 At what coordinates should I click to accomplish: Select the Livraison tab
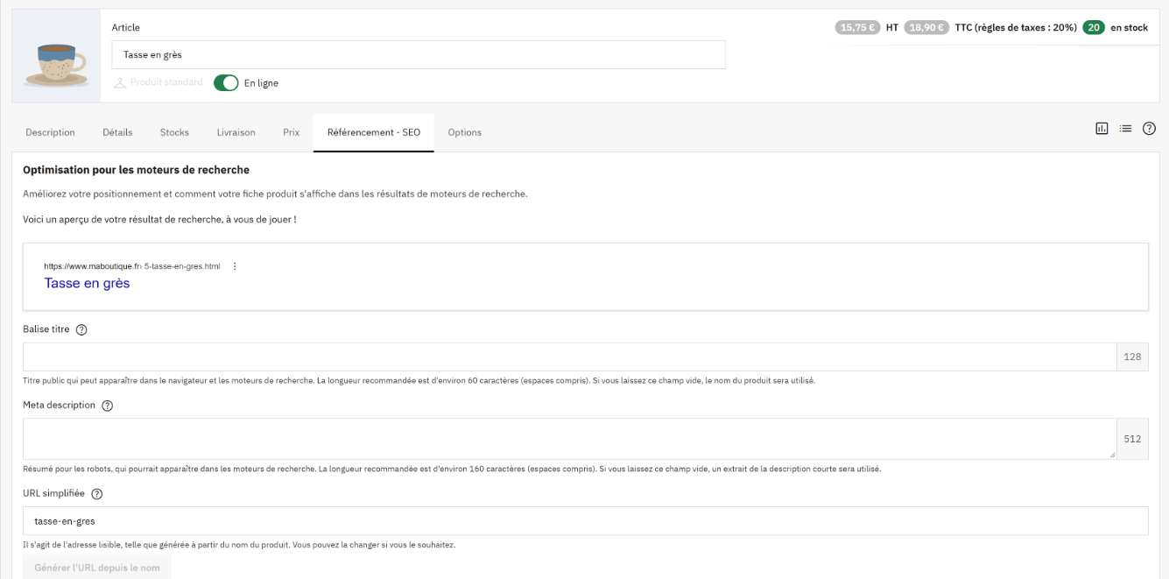pyautogui.click(x=236, y=132)
